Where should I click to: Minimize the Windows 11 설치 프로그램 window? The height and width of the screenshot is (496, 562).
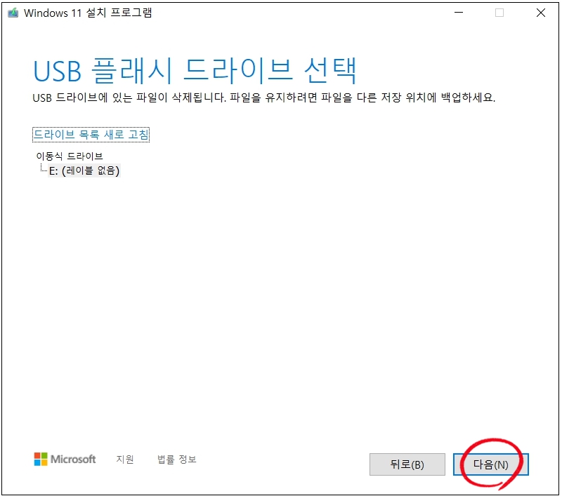459,13
